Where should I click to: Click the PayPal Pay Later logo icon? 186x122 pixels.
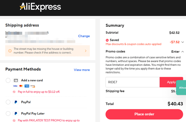[x=16, y=113]
